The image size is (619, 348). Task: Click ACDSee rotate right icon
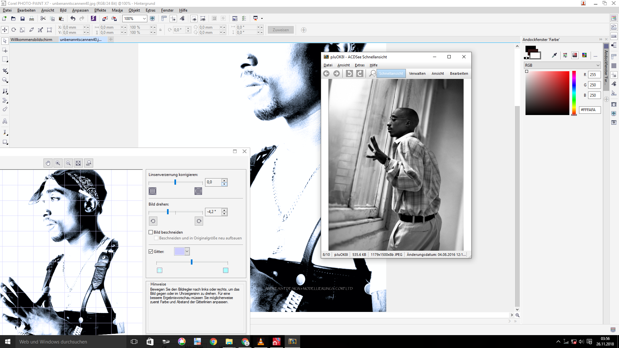[x=360, y=73]
